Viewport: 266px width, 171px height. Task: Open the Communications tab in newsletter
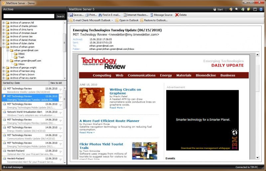(x=142, y=76)
